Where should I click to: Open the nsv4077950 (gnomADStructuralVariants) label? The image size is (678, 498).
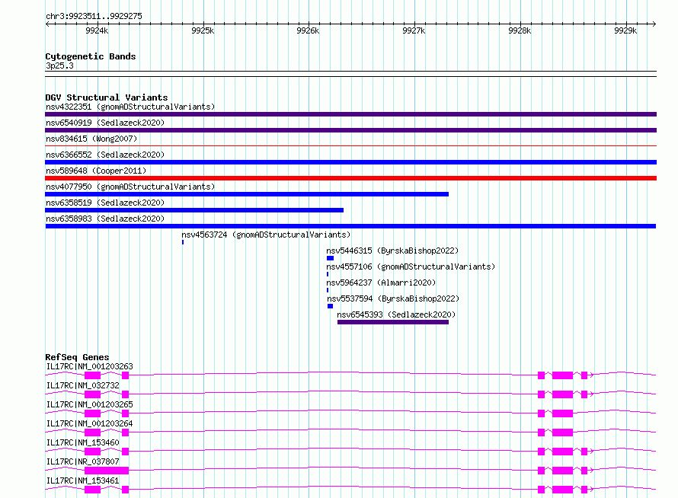[130, 187]
